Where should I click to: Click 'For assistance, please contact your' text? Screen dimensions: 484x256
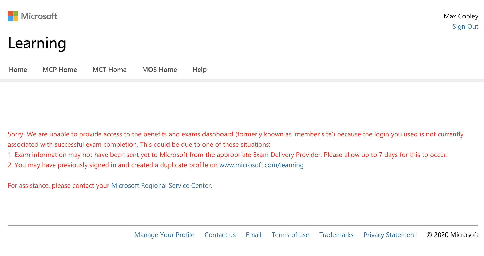tap(59, 185)
